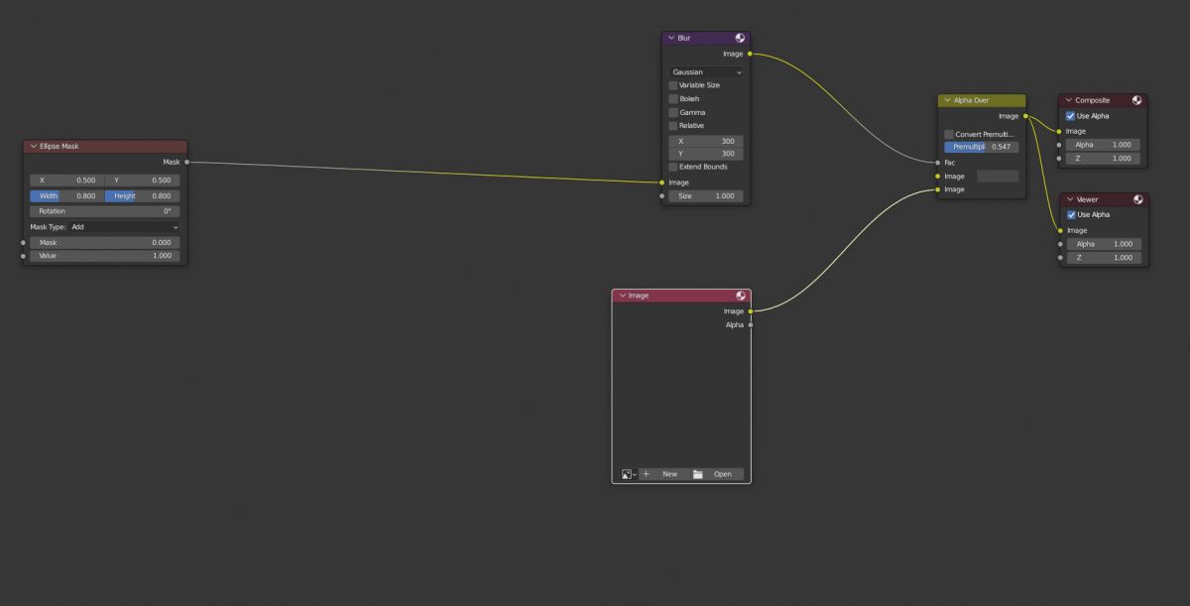The height and width of the screenshot is (606, 1190).
Task: Click the Blur Y 300 field
Action: 706,154
